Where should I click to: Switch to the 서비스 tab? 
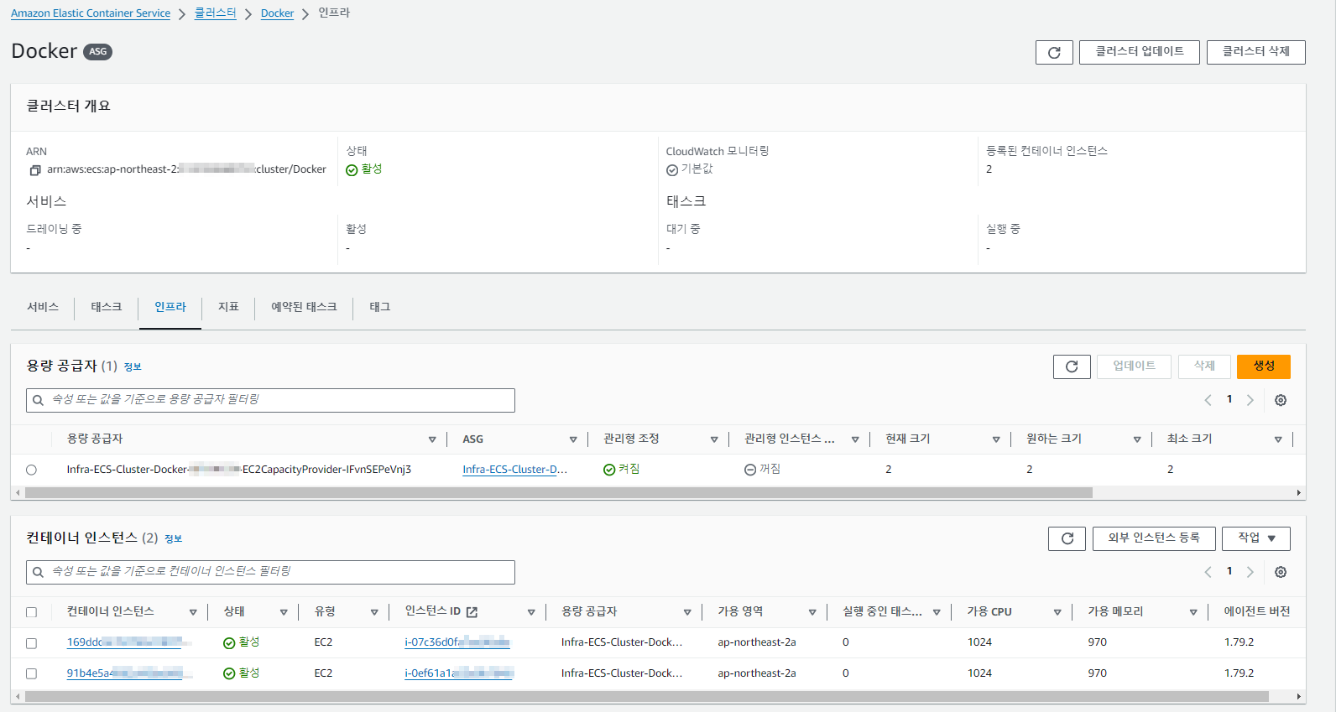(43, 307)
